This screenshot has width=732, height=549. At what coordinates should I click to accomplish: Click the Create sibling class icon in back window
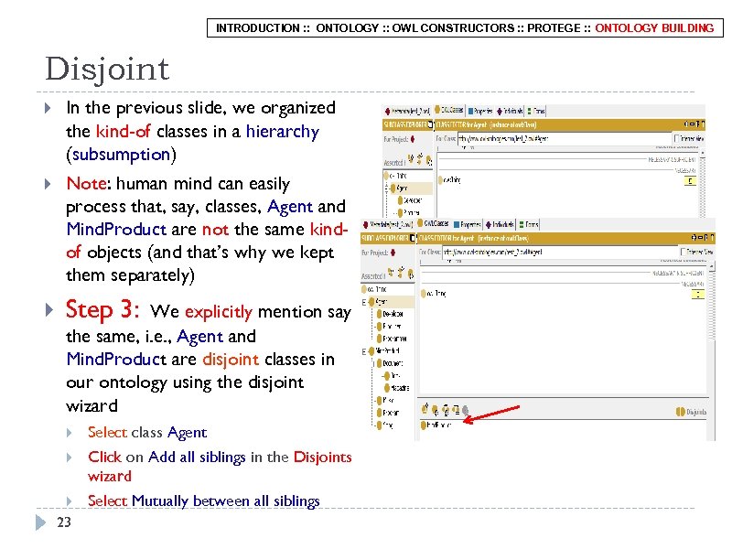click(x=420, y=159)
